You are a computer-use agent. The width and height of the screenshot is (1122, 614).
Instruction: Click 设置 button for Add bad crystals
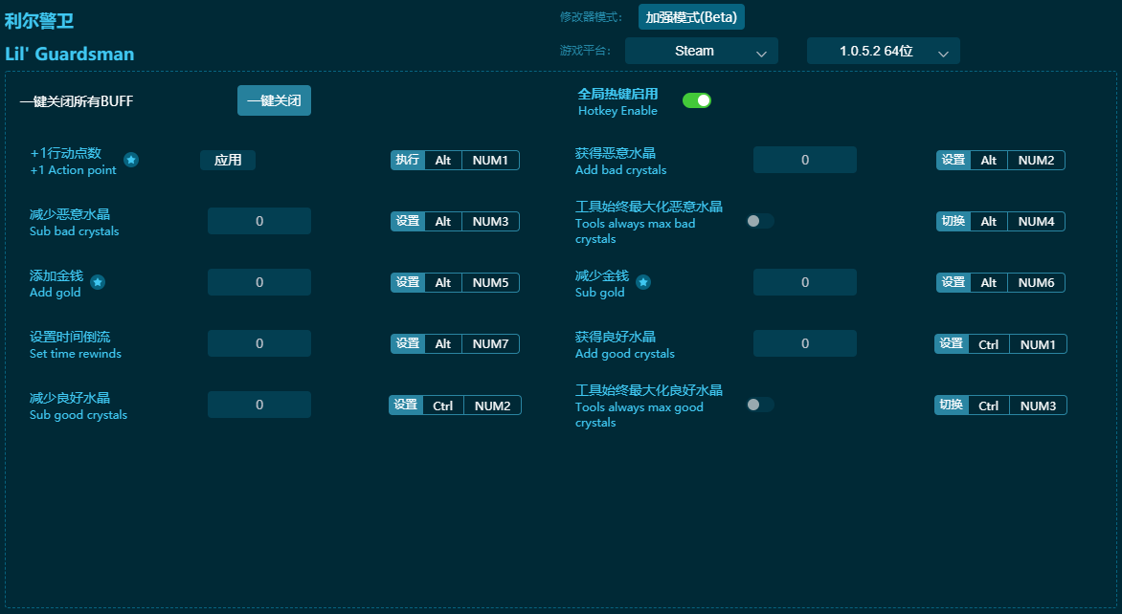(x=954, y=160)
